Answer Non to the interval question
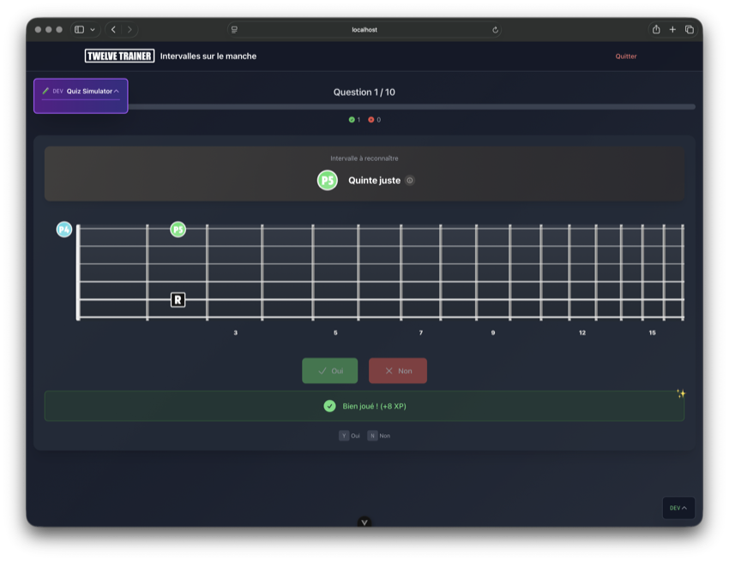729x561 pixels. pyautogui.click(x=398, y=371)
